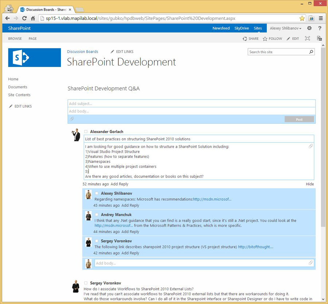Image resolution: width=328 pixels, height=304 pixels.
Task: Check the box next to Alexander Gorlach
Action: [86, 132]
